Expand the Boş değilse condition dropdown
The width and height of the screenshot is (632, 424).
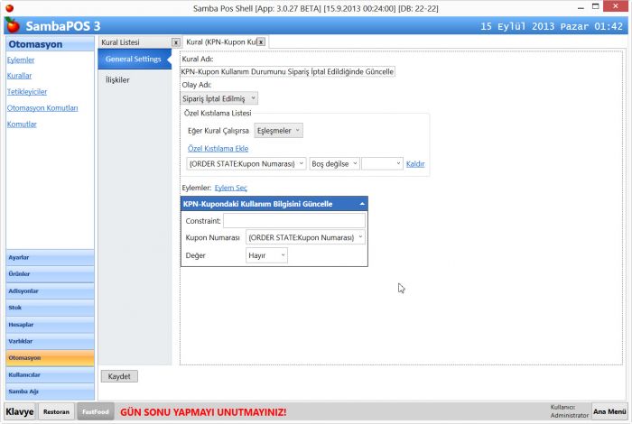(334, 163)
